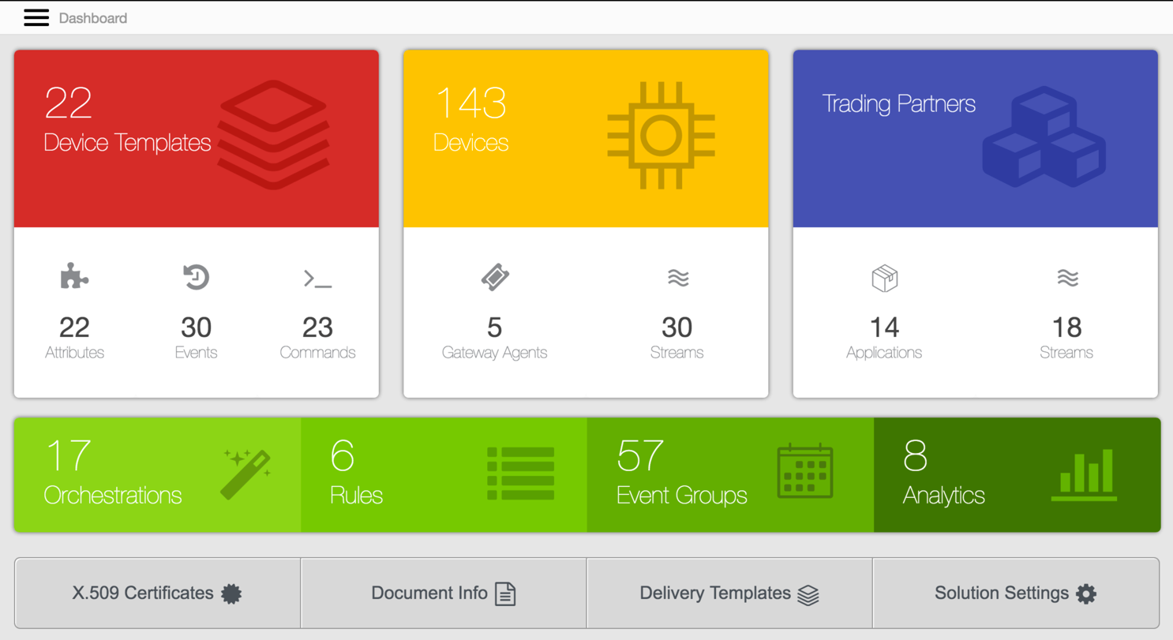Viewport: 1173px width, 640px height.
Task: Open Document Info
Action: 444,593
